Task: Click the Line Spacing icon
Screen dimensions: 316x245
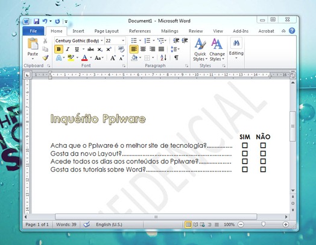Action: [x=174, y=49]
